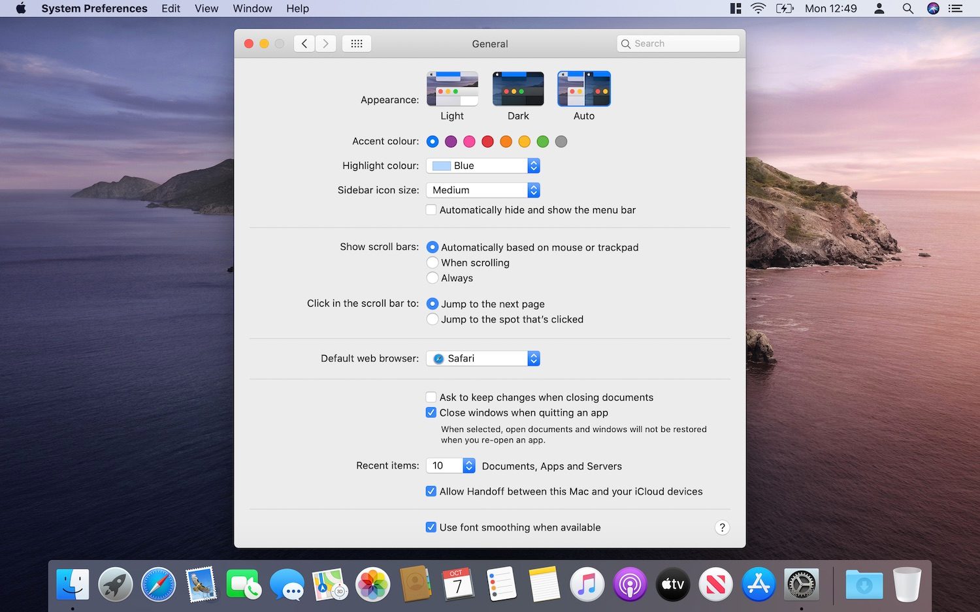Open FaceTime from the Dock
Viewport: 980px width, 612px height.
coord(244,584)
